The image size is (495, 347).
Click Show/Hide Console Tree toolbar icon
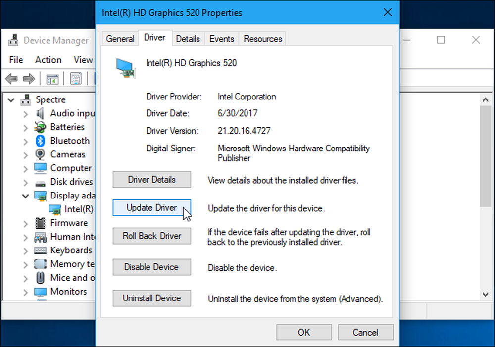point(52,79)
